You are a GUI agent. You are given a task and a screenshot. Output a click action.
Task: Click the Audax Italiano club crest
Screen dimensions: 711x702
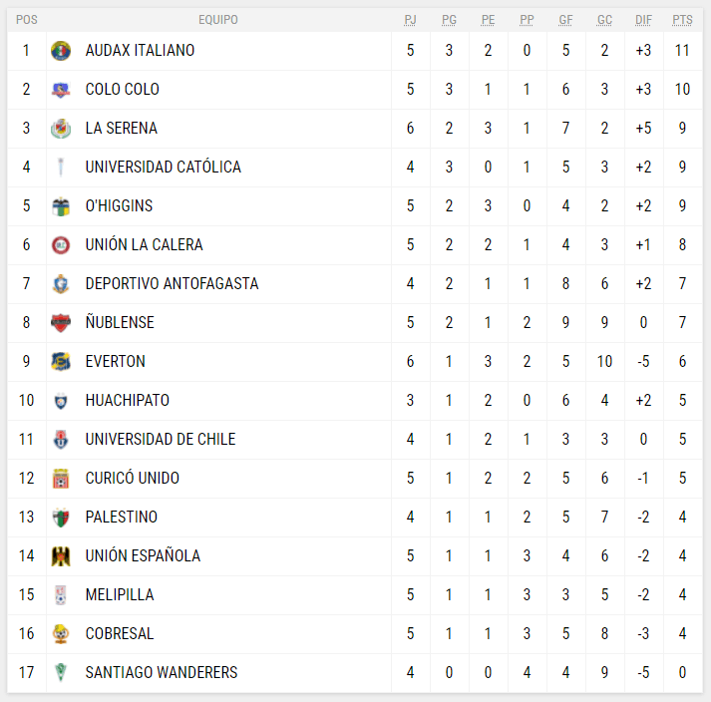click(x=61, y=50)
